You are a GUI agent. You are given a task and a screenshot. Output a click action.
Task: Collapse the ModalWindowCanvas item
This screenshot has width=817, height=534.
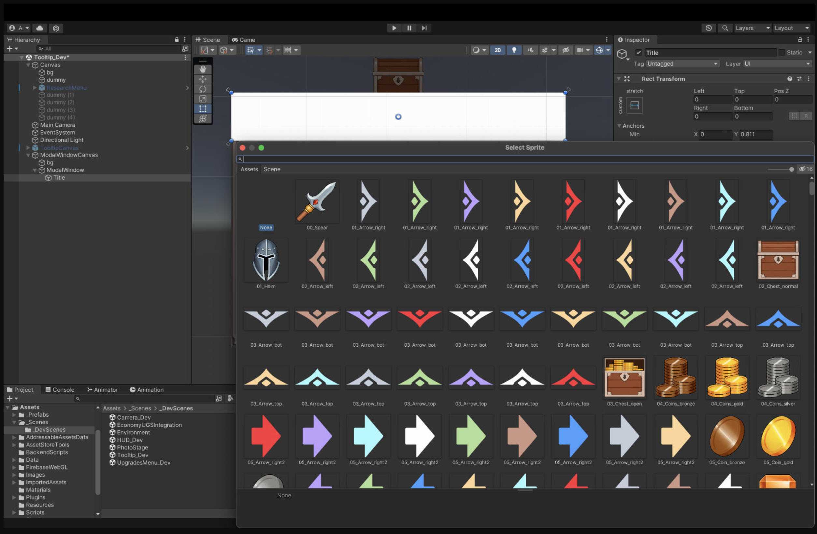pos(28,155)
